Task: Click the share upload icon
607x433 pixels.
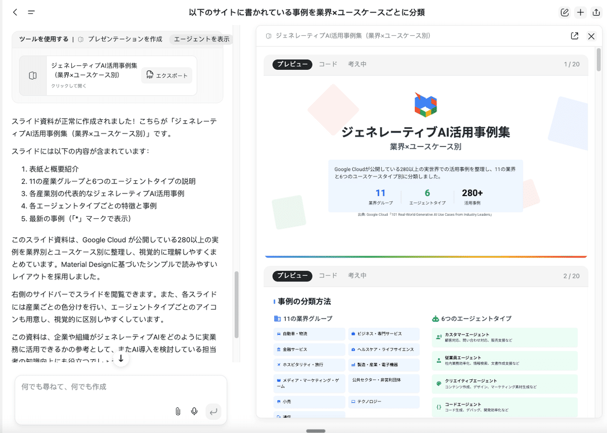Action: pos(596,13)
